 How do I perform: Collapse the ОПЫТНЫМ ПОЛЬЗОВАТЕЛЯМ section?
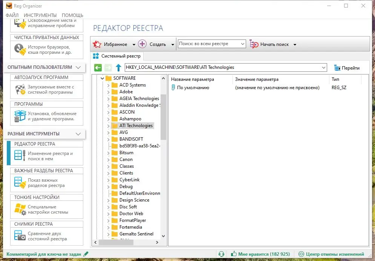78,67
